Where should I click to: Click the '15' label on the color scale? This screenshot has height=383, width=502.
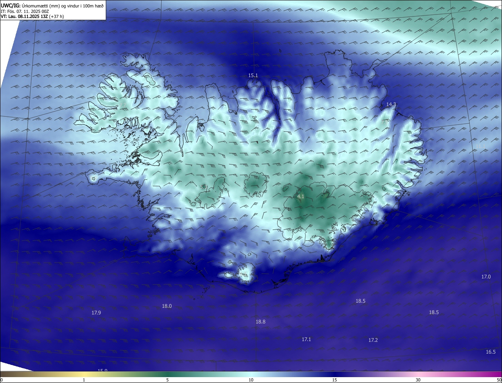[x=335, y=380]
